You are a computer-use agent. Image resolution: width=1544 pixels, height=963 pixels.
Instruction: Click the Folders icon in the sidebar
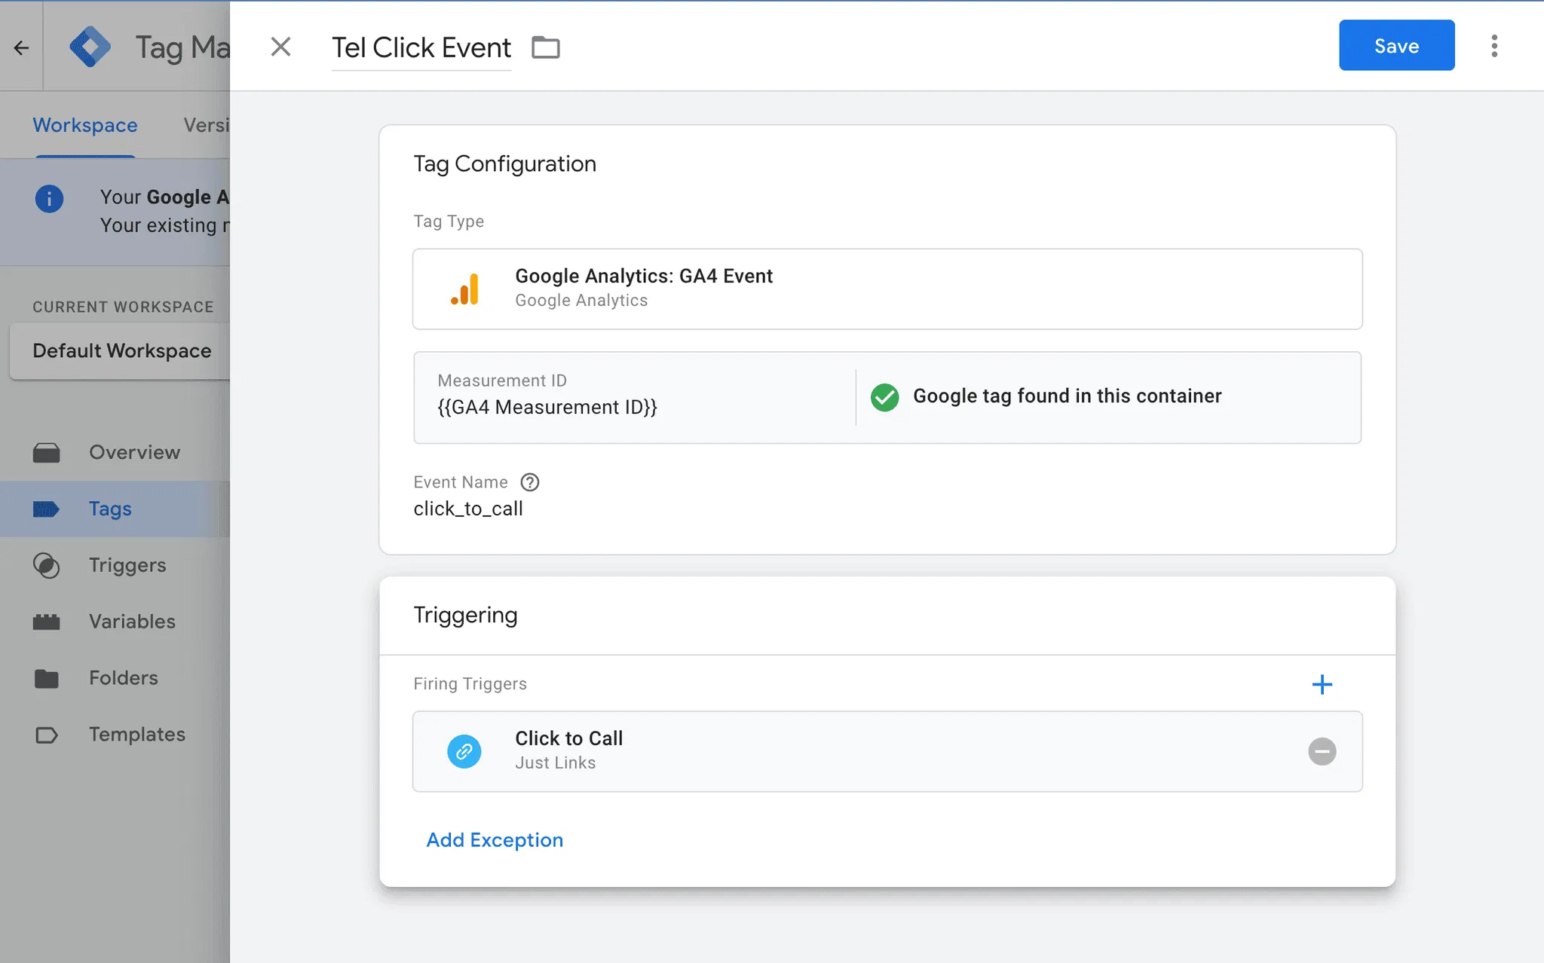46,679
